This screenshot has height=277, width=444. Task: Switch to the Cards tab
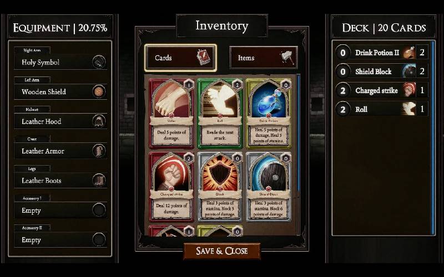(181, 58)
